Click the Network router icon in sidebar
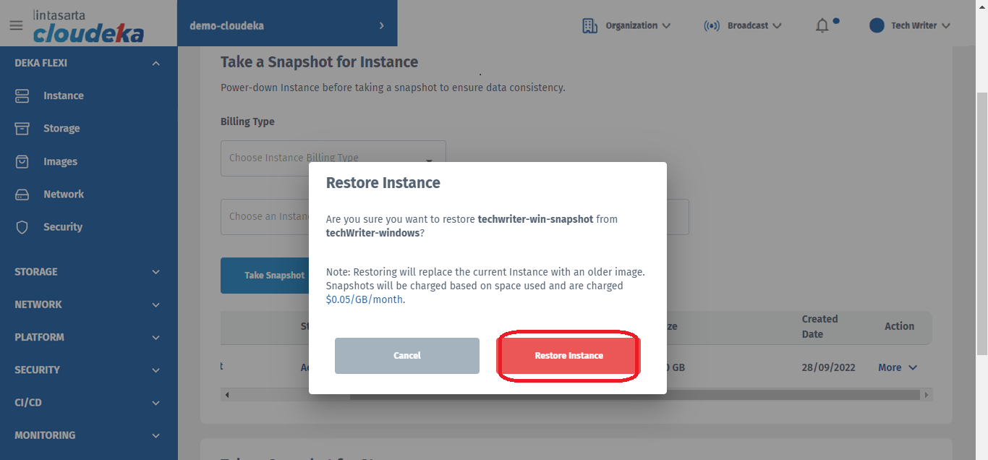Image resolution: width=988 pixels, height=460 pixels. point(22,195)
